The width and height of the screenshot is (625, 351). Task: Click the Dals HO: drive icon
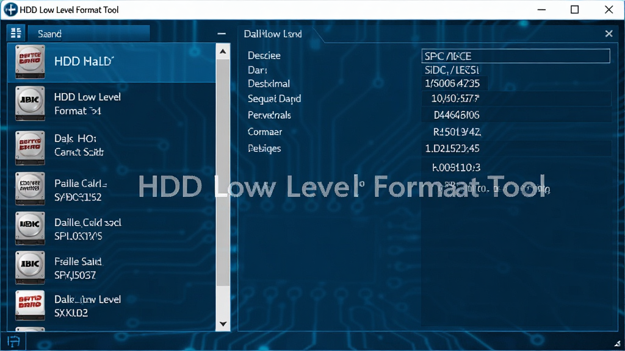[x=30, y=147]
